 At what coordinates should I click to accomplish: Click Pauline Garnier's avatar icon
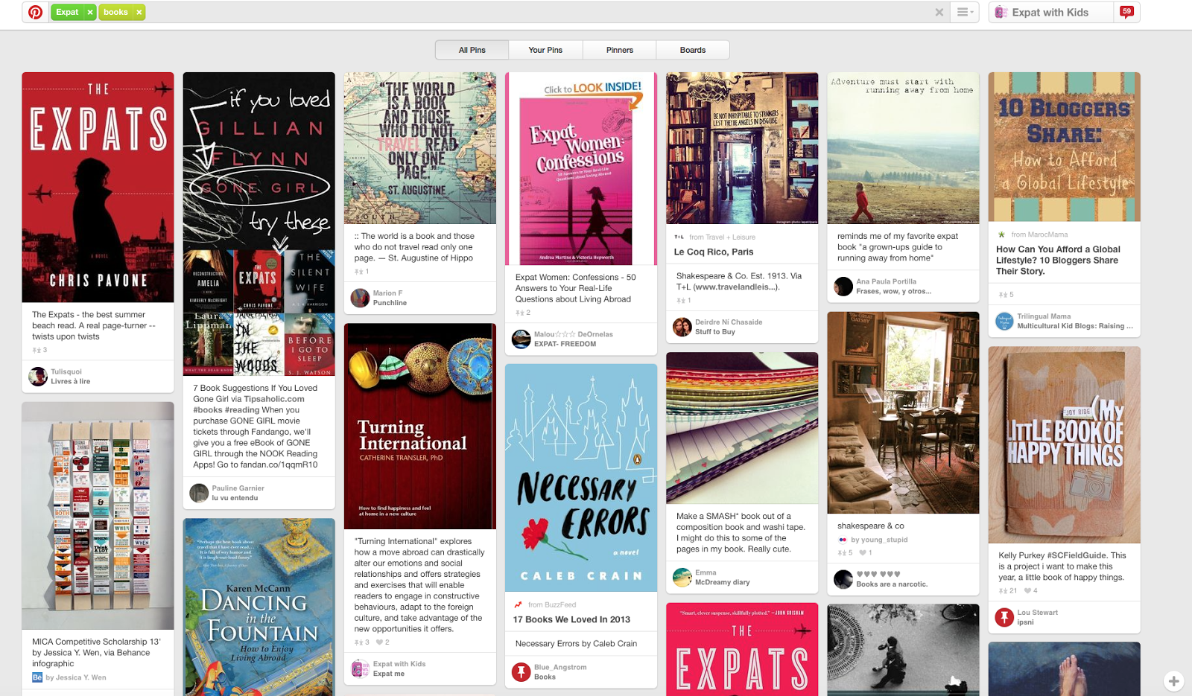pyautogui.click(x=199, y=493)
